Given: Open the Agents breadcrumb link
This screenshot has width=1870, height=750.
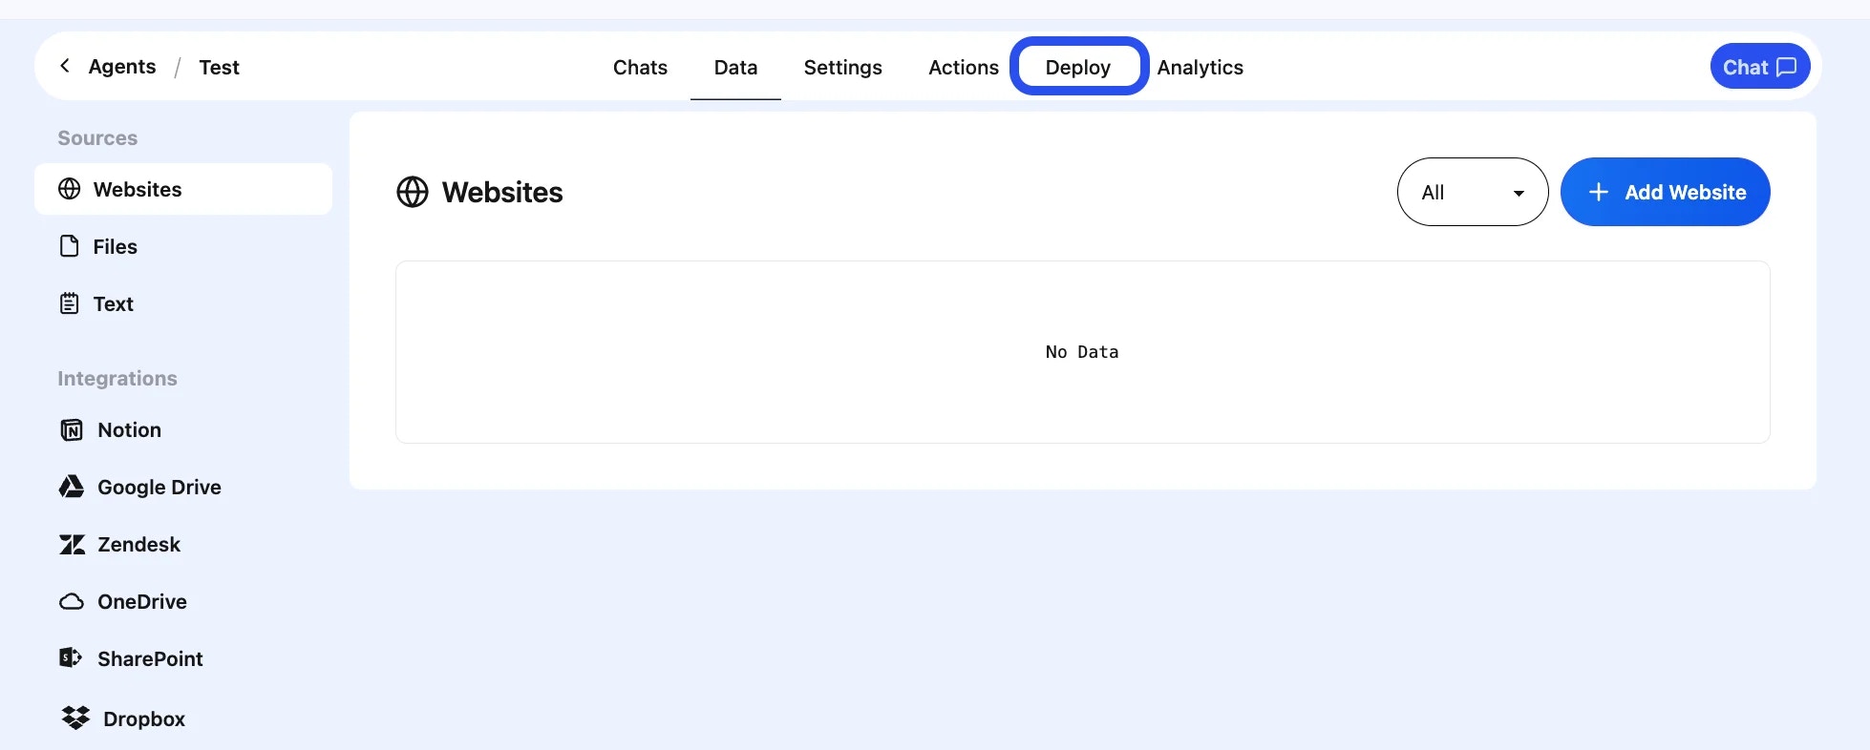Looking at the screenshot, I should click(122, 67).
